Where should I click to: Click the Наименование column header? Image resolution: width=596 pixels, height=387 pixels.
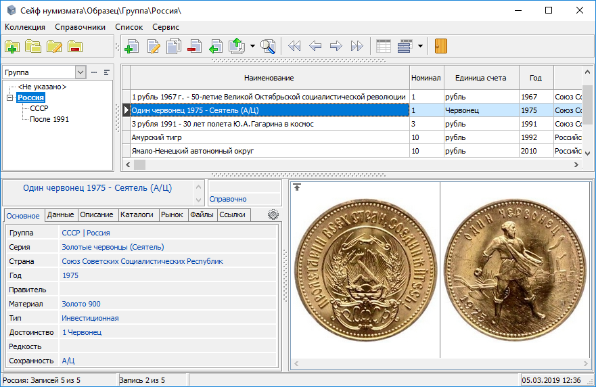[x=269, y=78]
